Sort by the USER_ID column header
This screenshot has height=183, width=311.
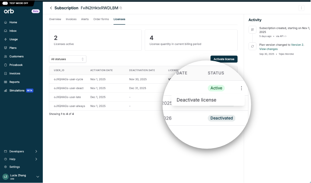tap(59, 70)
